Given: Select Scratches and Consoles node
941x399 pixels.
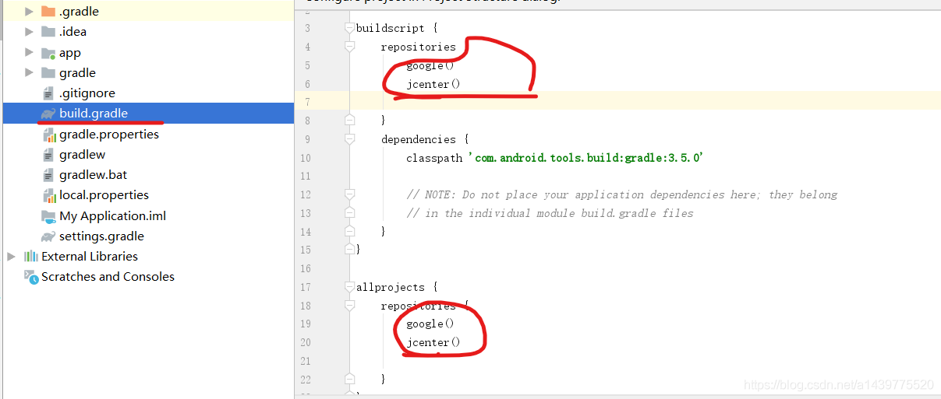Looking at the screenshot, I should tap(148, 276).
